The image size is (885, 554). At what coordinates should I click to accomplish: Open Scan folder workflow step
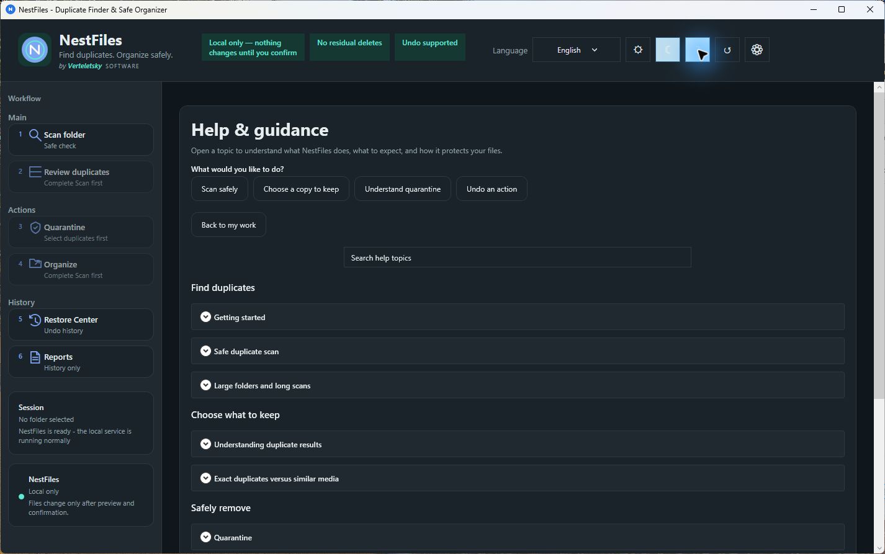point(81,140)
